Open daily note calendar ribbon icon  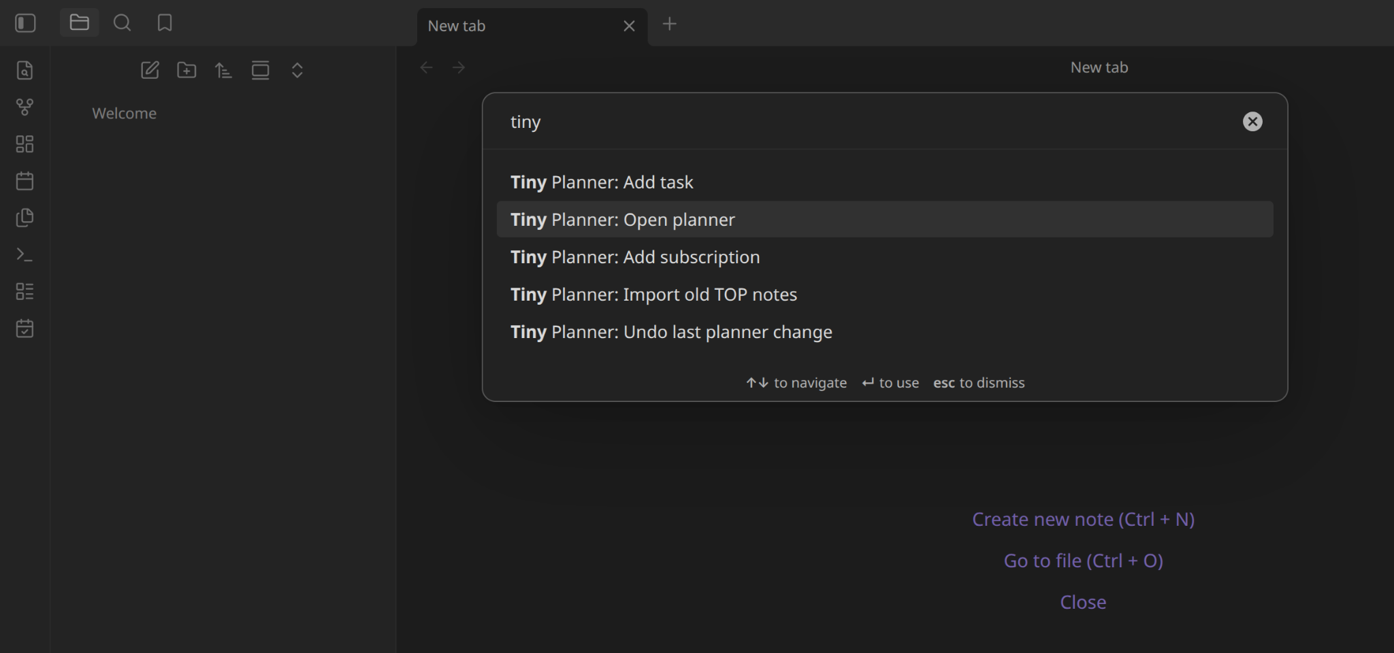(25, 180)
